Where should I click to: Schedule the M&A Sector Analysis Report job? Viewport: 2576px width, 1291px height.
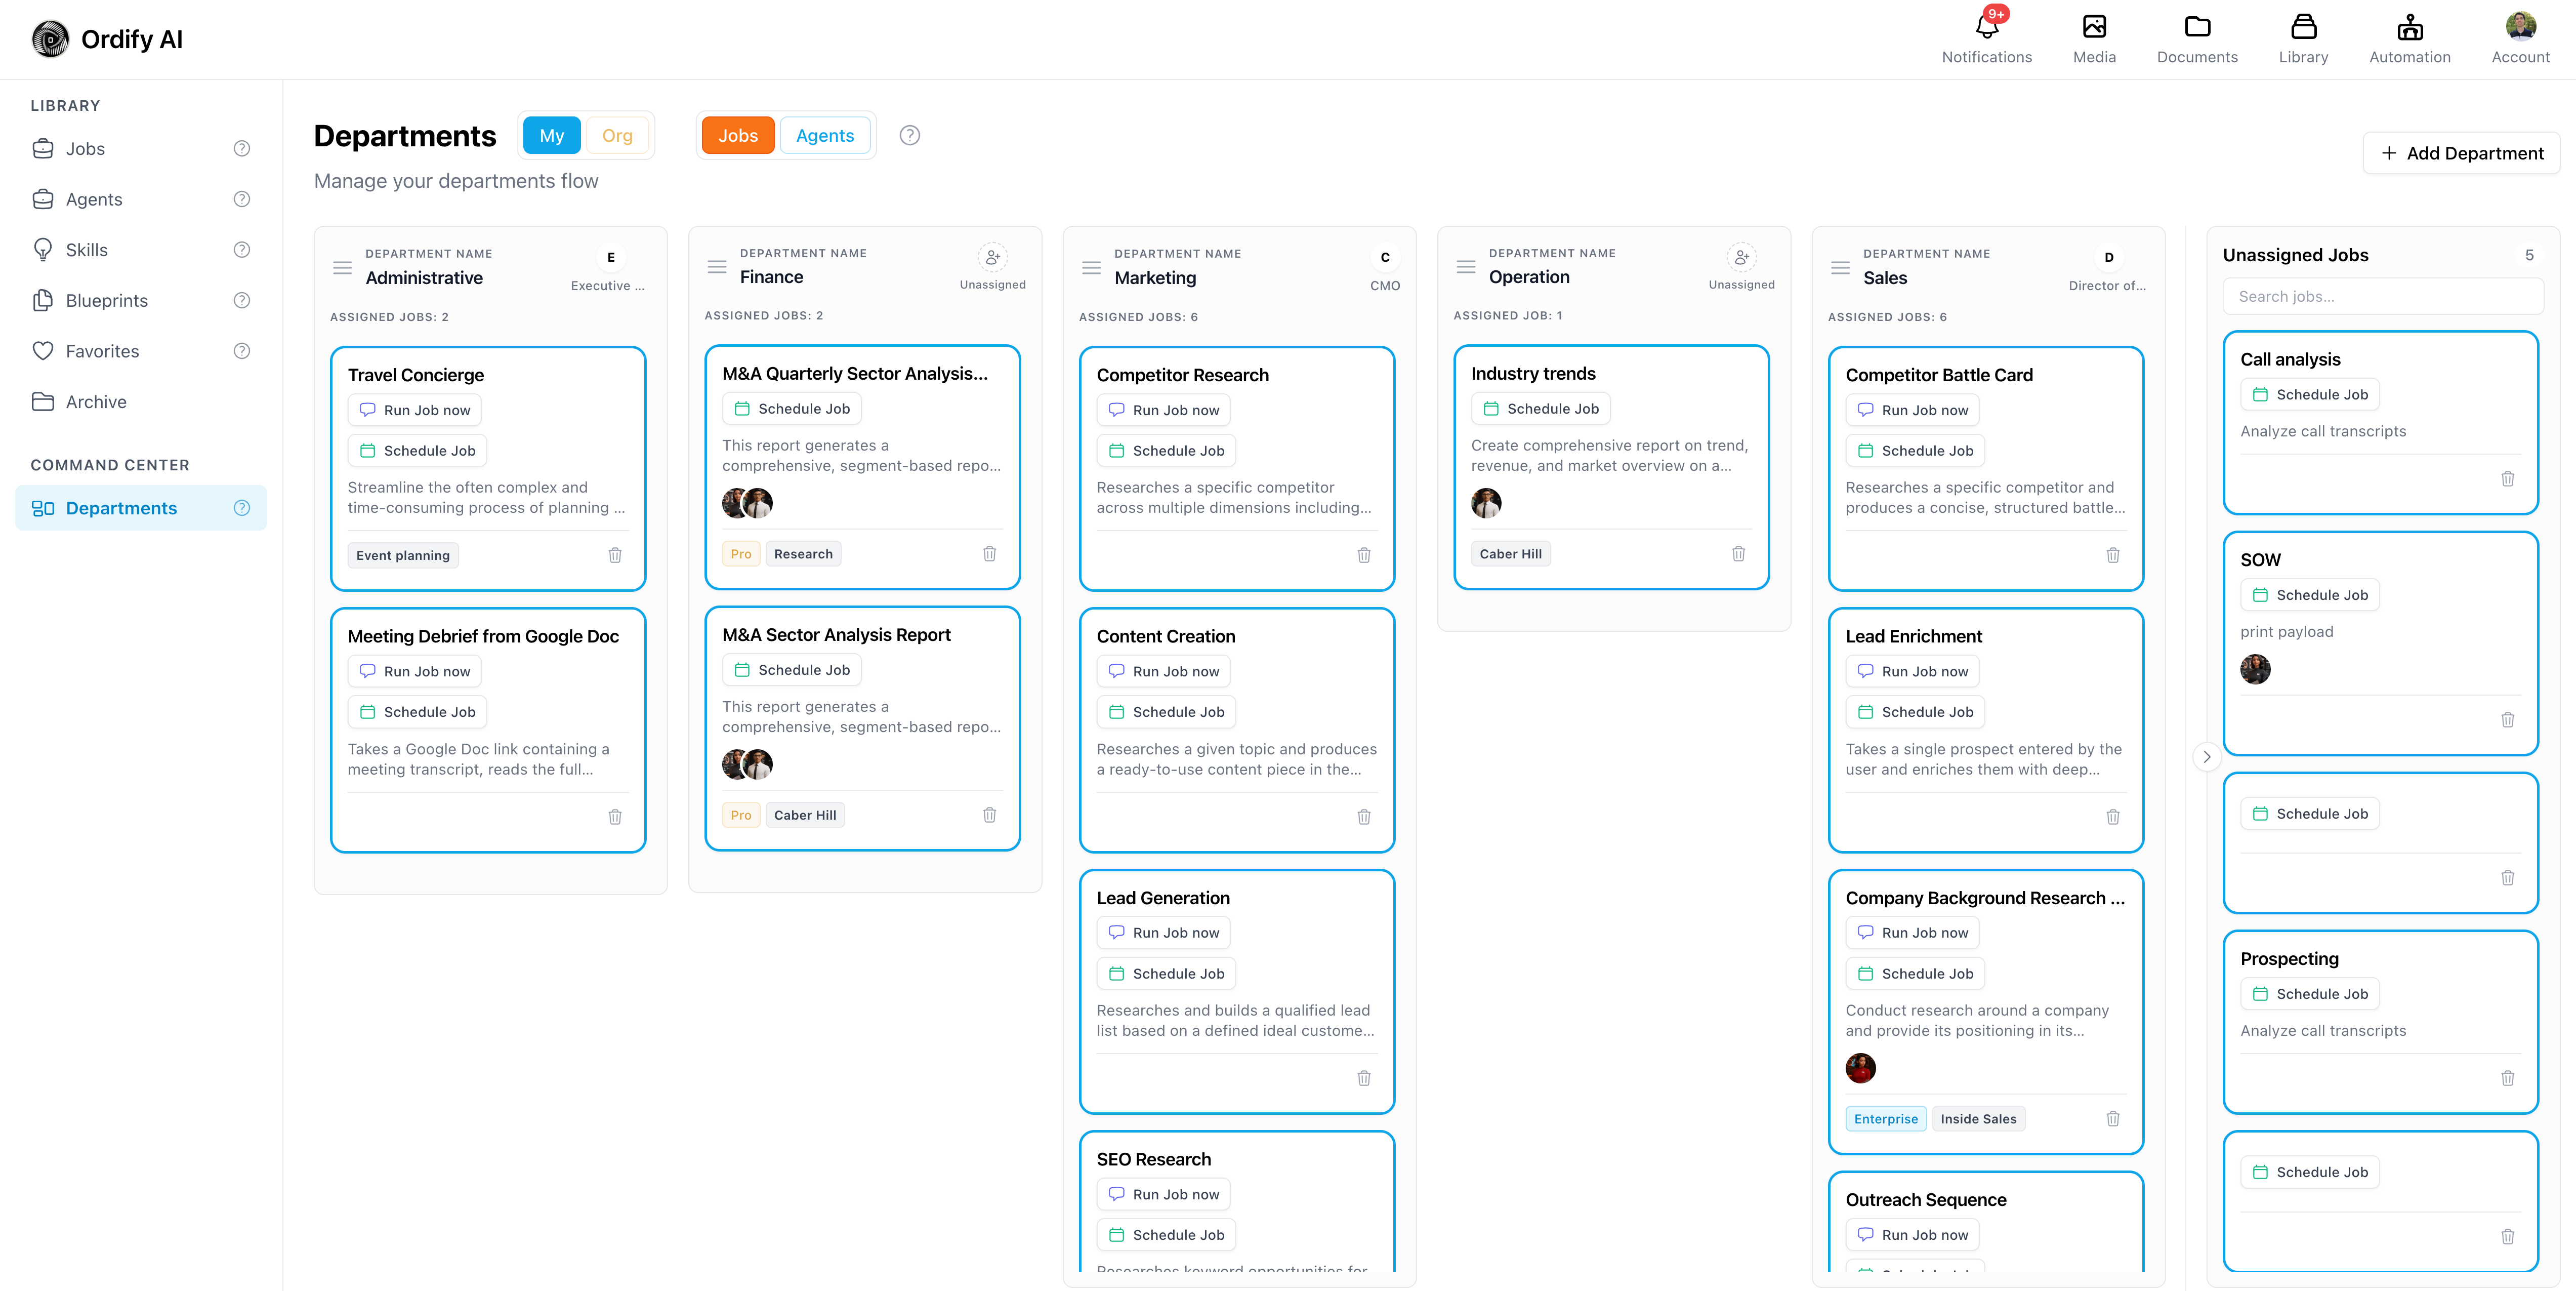pos(792,670)
